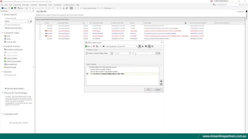The image size is (248, 139).
Task: Check the row checkbox for the red Assigned incident
Action: click(x=40, y=36)
